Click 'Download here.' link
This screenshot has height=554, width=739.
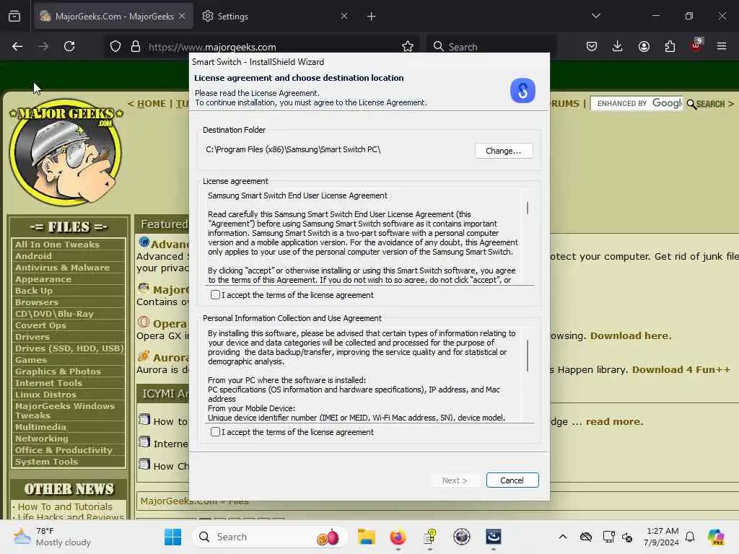click(631, 336)
